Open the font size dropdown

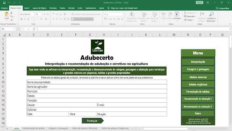42,14
